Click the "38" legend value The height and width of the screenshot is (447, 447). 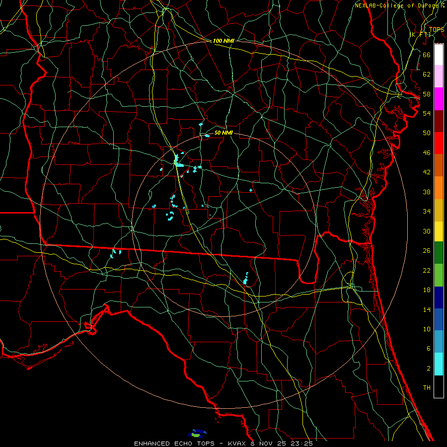click(427, 192)
